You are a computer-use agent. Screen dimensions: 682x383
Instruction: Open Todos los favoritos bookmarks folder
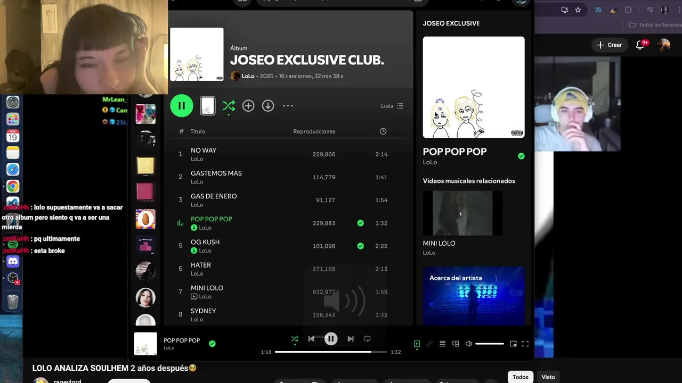[x=655, y=25]
